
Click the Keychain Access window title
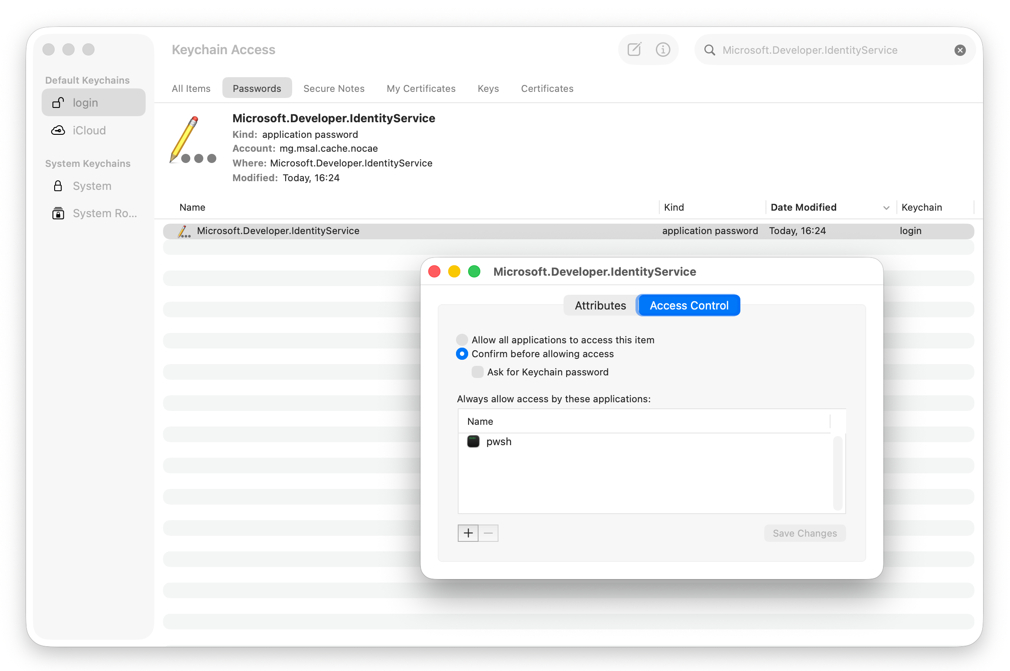click(224, 50)
